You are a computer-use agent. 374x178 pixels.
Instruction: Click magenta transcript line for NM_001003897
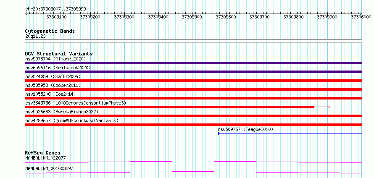tap(193, 172)
